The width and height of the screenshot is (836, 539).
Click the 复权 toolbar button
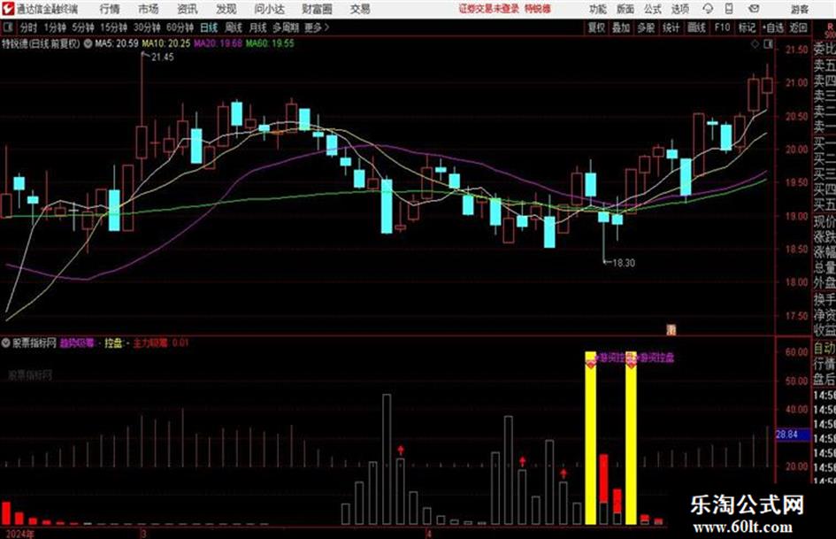pos(596,27)
